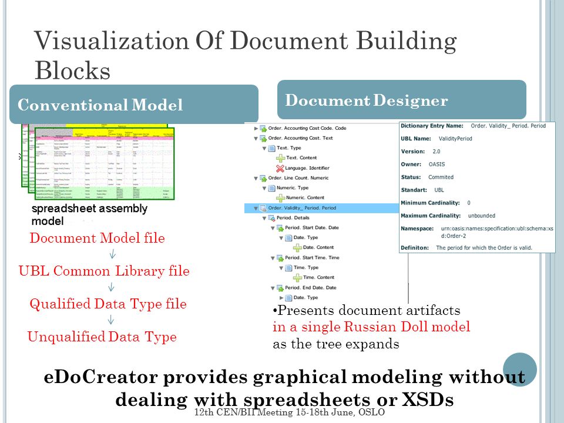Collapse Numeric. Type node arrow
The image size is (564, 423).
[264, 188]
